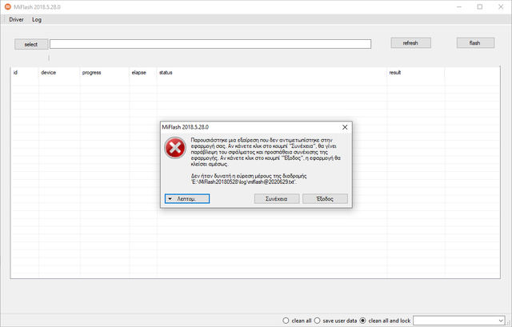Focus the firmware path input field

tap(210, 44)
